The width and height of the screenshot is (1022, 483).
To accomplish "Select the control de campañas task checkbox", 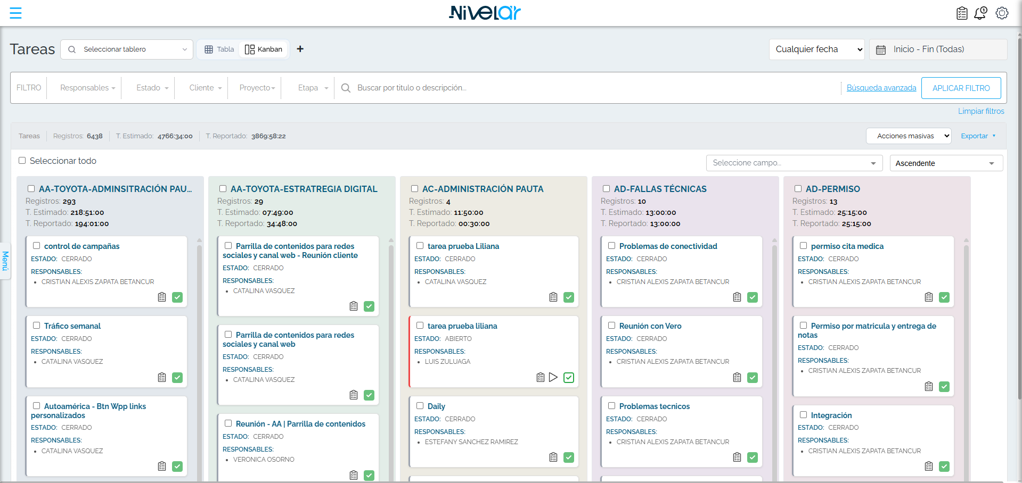I will click(x=37, y=246).
